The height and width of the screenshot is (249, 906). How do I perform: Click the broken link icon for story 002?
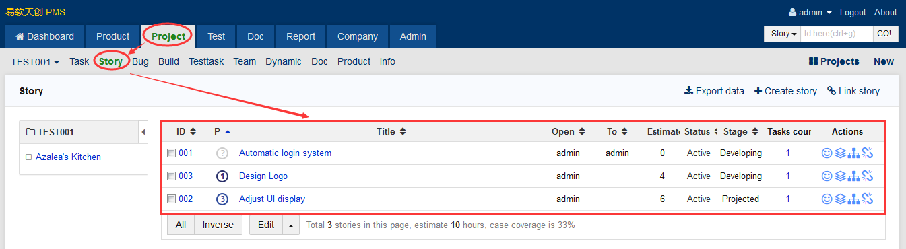(x=867, y=199)
